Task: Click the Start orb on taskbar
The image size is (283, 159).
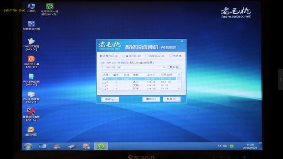Action: tap(28, 147)
